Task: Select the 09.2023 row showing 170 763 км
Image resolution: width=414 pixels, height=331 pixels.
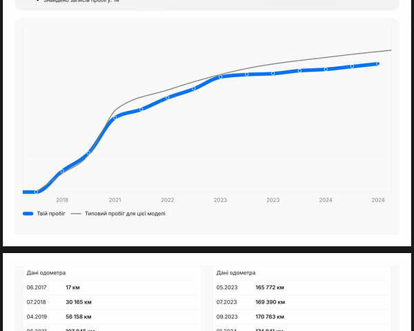Action: pyautogui.click(x=300, y=317)
